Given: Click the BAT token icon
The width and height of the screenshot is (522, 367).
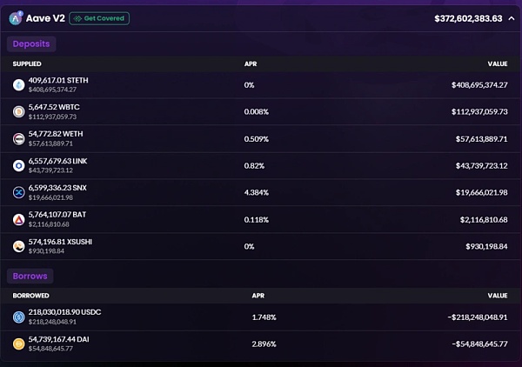Looking at the screenshot, I should pos(19,219).
